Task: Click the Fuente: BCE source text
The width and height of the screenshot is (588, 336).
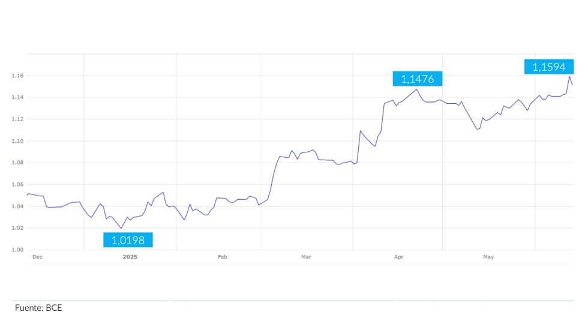Action: click(x=38, y=308)
